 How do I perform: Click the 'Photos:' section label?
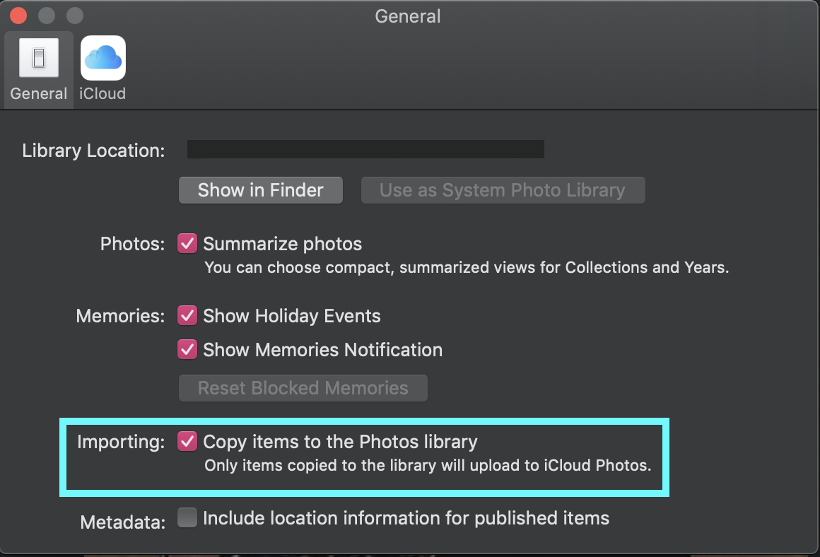(132, 244)
